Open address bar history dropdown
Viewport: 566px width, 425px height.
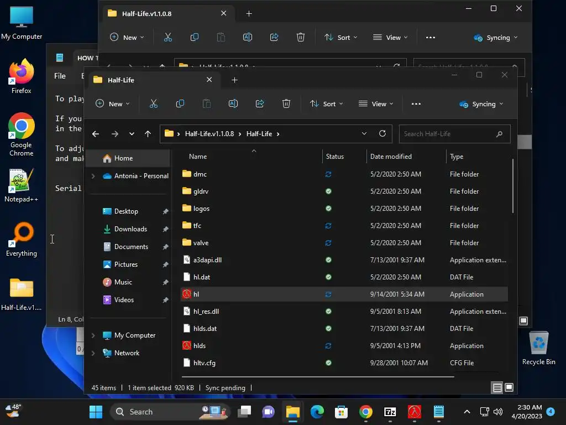(364, 134)
